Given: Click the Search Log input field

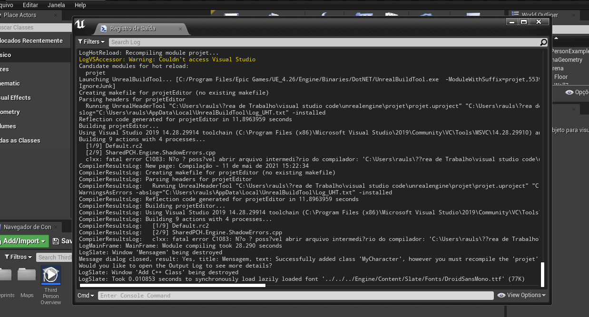Looking at the screenshot, I should tap(324, 42).
